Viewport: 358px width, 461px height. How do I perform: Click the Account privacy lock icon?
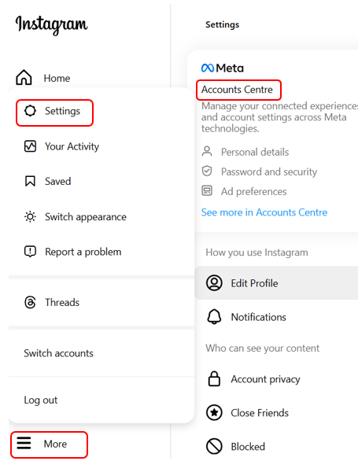(214, 378)
